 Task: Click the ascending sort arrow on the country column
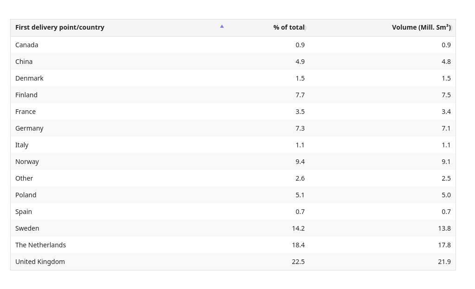pyautogui.click(x=222, y=26)
